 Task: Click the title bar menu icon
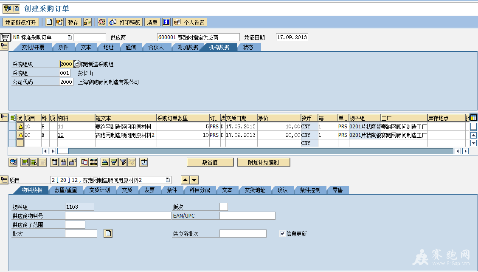(x=11, y=8)
